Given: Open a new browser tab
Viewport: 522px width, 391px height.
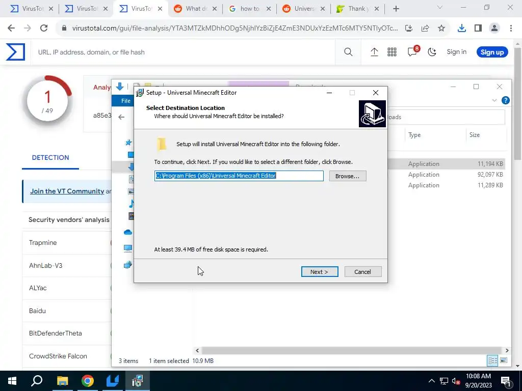Looking at the screenshot, I should coord(396,9).
